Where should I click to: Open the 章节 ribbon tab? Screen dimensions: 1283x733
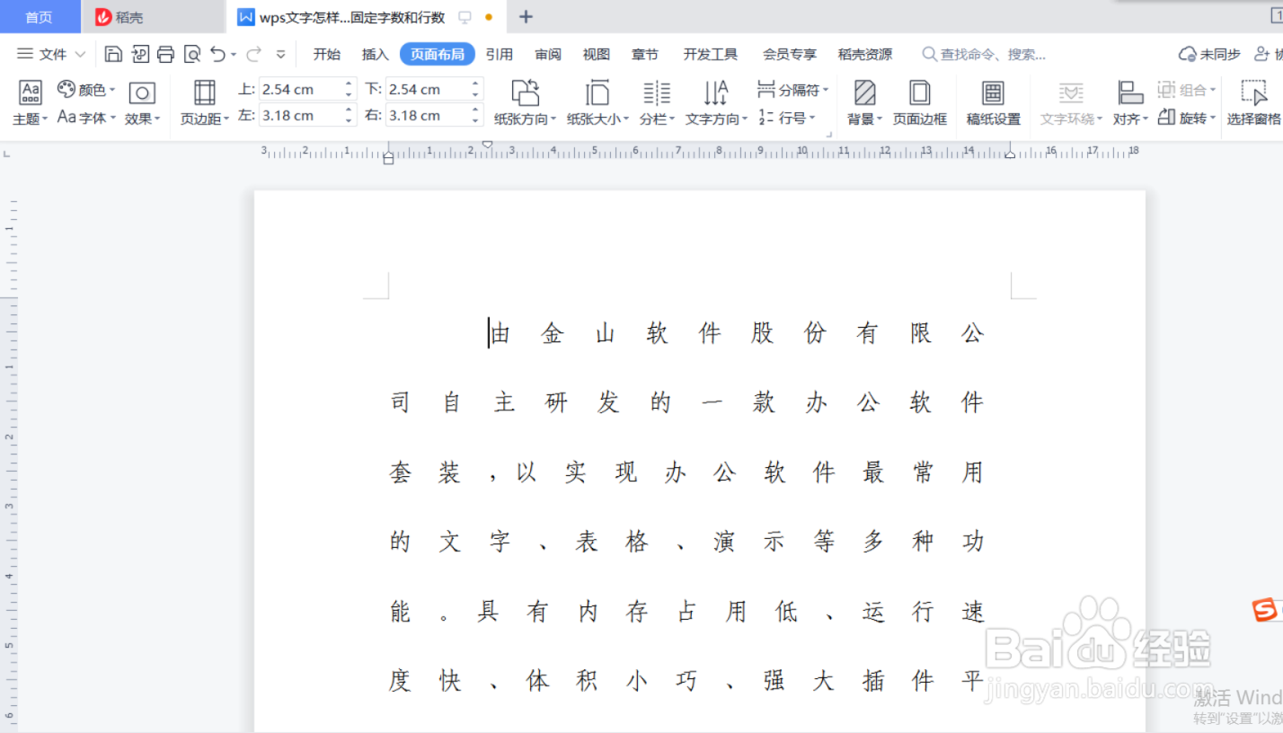(645, 55)
